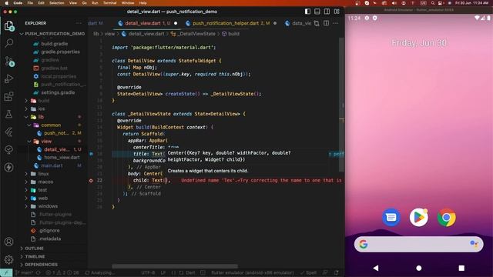Open .metadata file

pyautogui.click(x=49, y=239)
